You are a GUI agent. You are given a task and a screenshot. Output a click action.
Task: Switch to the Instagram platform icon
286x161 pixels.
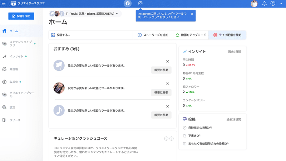click(140, 3)
